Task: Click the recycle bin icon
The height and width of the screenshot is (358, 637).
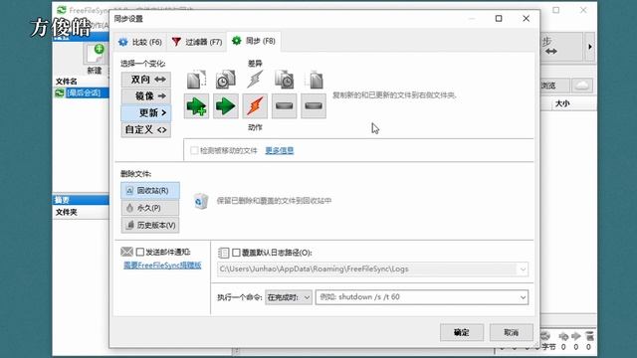Action: click(x=201, y=201)
